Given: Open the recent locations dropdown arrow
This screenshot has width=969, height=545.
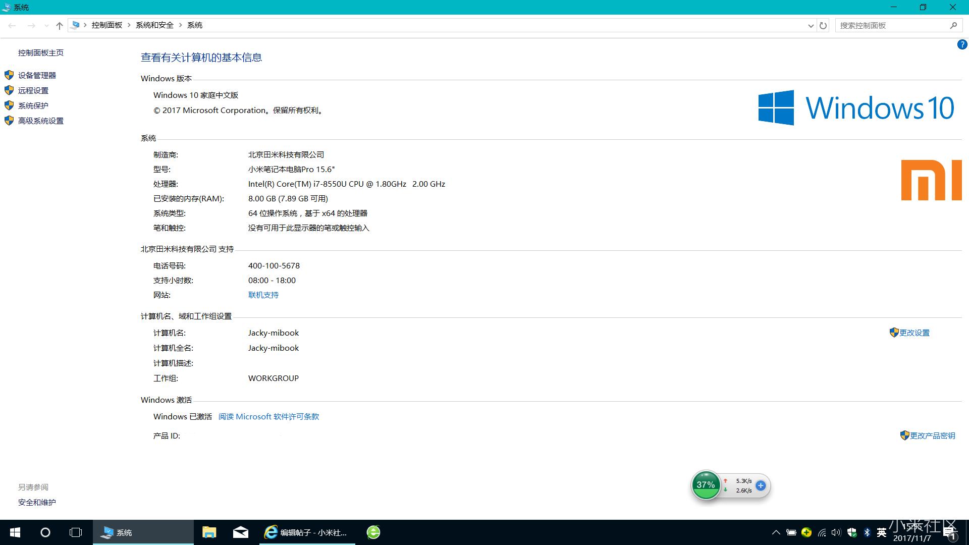Looking at the screenshot, I should click(46, 25).
